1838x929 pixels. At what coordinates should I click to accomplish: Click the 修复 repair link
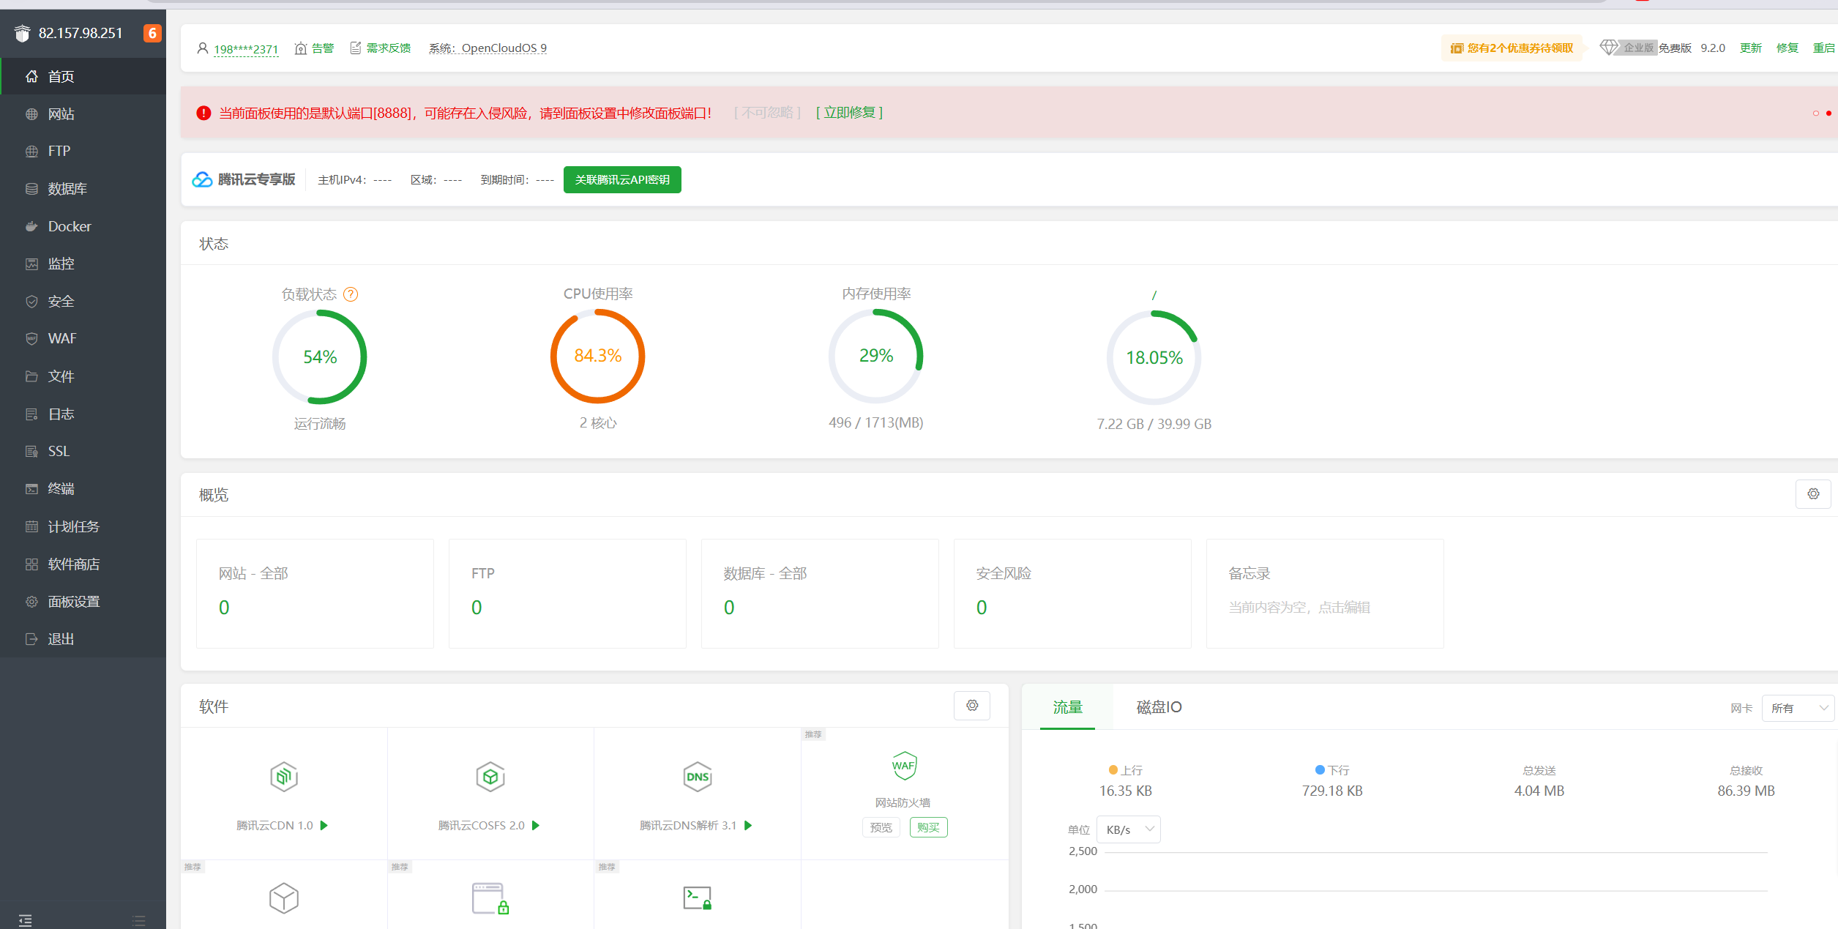point(1787,48)
